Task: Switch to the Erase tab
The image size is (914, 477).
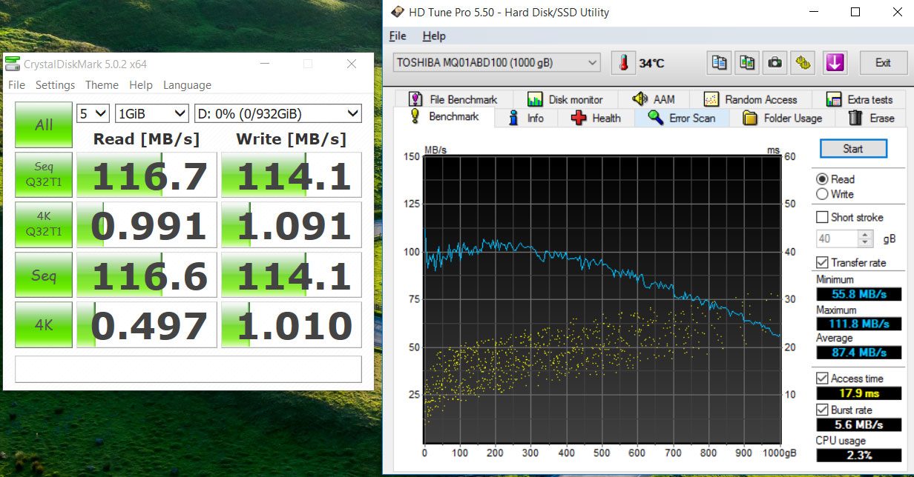Action: (871, 118)
